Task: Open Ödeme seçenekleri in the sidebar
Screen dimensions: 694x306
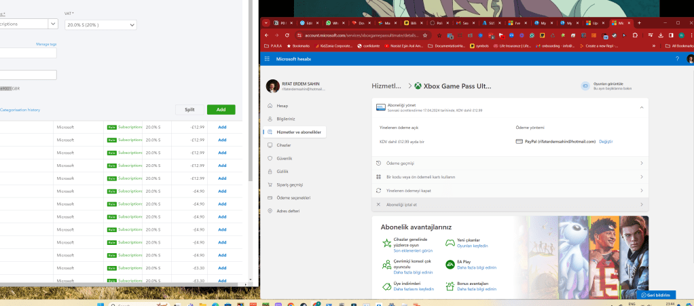Action: click(293, 197)
